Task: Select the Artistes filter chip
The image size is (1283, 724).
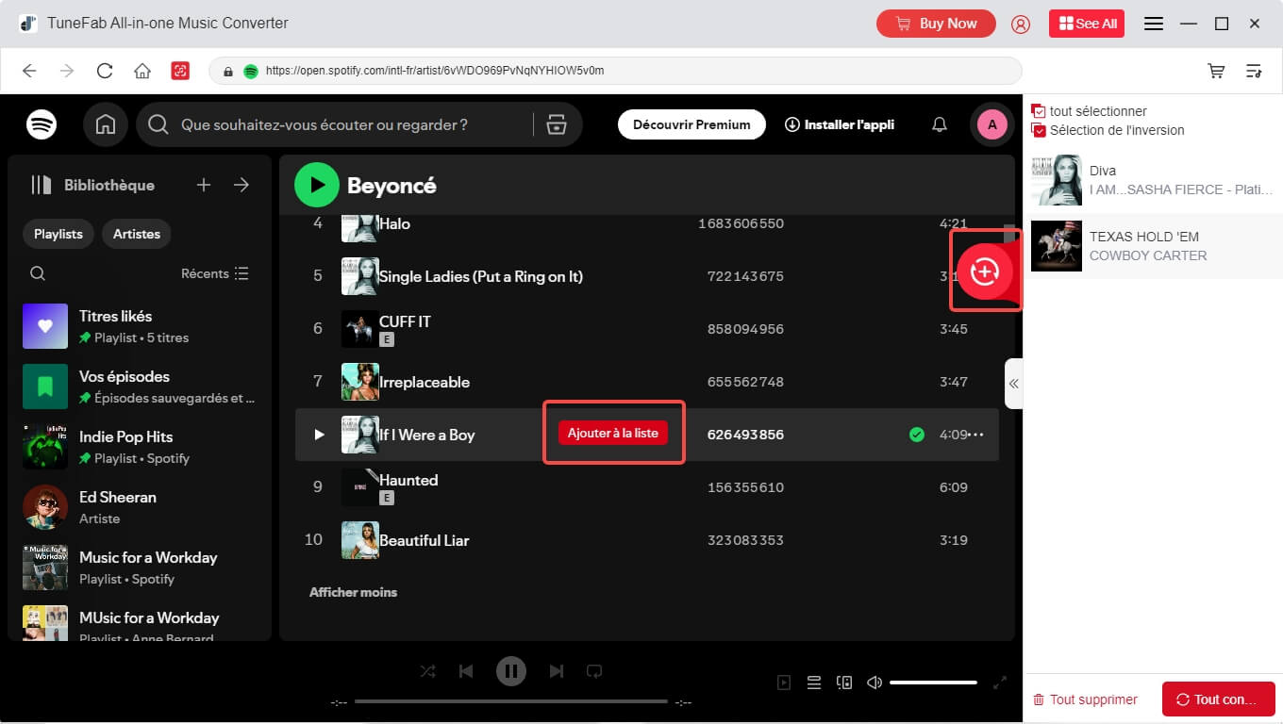Action: pyautogui.click(x=137, y=234)
